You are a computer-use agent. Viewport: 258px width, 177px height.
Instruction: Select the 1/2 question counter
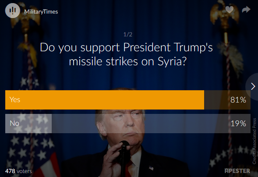pyautogui.click(x=128, y=34)
